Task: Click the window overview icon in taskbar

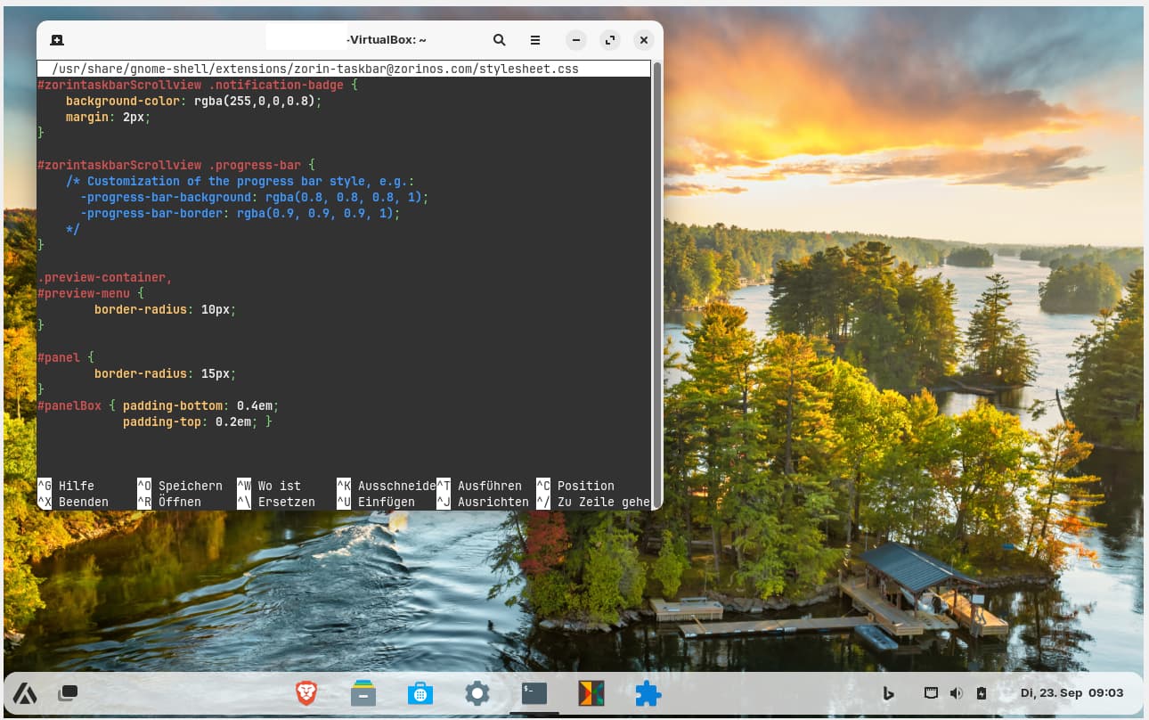Action: click(68, 692)
